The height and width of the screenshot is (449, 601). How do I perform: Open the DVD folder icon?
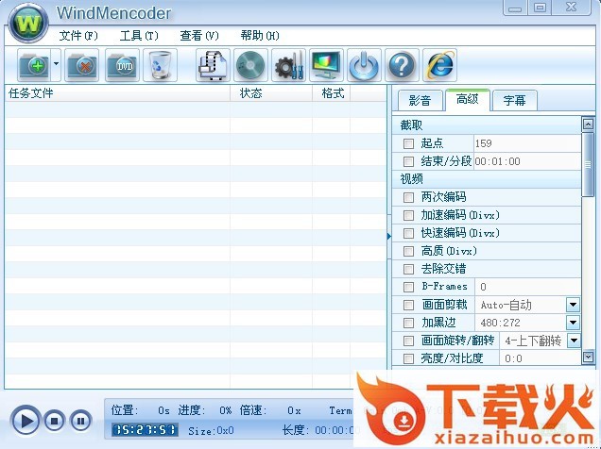(x=122, y=65)
